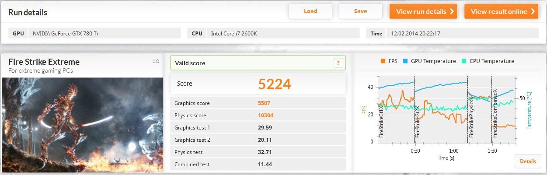This screenshot has height=175, width=547.
Task: Open the chart Details button
Action: click(528, 161)
